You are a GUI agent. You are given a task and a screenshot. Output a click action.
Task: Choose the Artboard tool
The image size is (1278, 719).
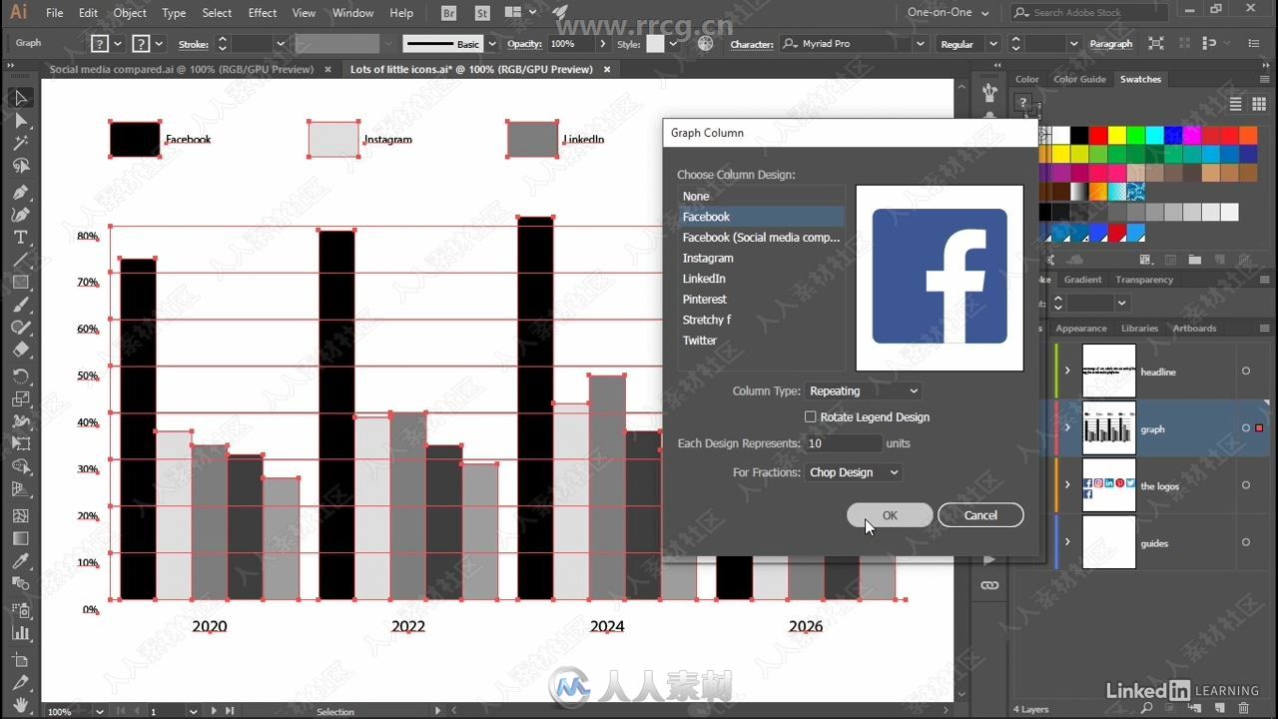[x=20, y=659]
